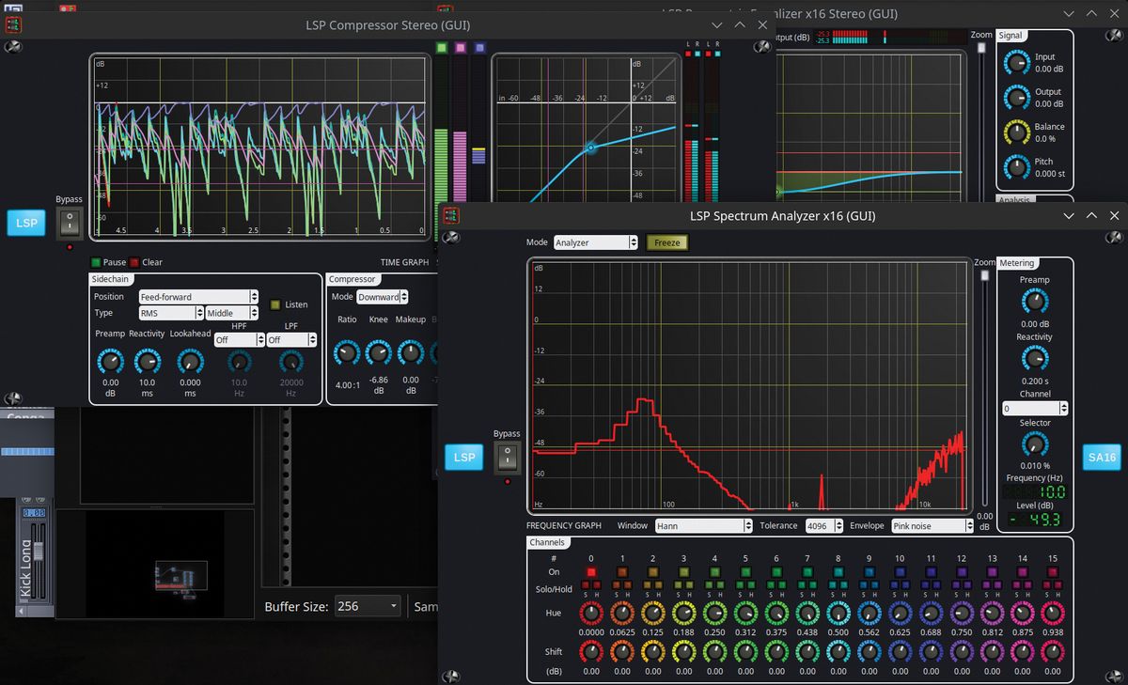Toggle Bypass on the Spectrum Analyzer
Image resolution: width=1128 pixels, height=685 pixels.
[x=507, y=459]
